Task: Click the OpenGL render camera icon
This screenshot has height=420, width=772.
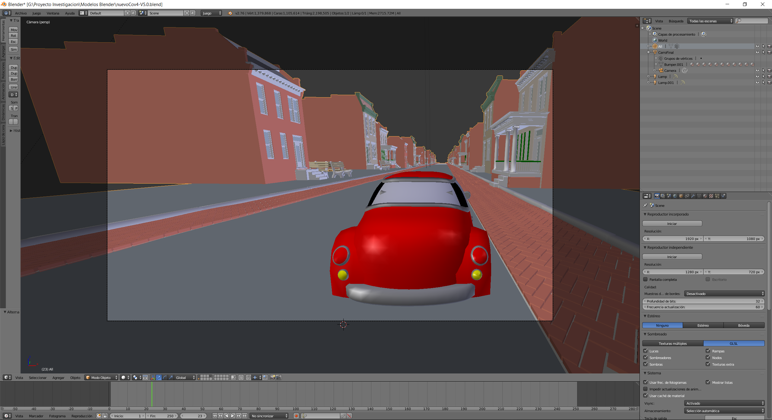Action: coord(272,378)
